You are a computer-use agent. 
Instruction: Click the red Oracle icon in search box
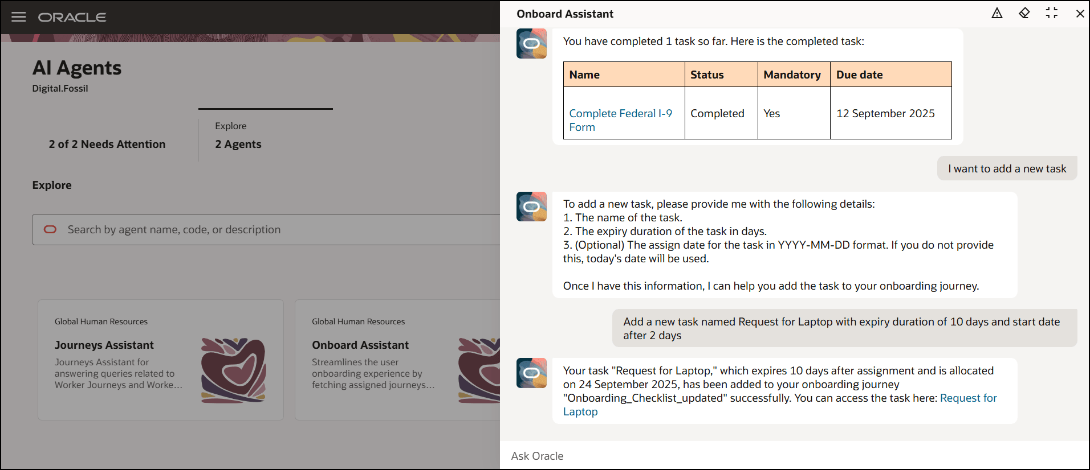pyautogui.click(x=50, y=229)
